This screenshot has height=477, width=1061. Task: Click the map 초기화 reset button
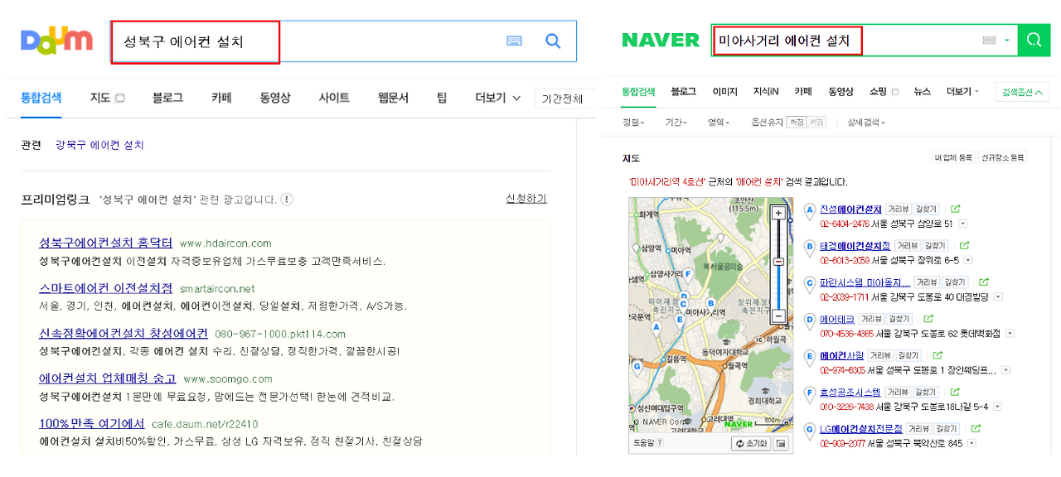pos(750,444)
